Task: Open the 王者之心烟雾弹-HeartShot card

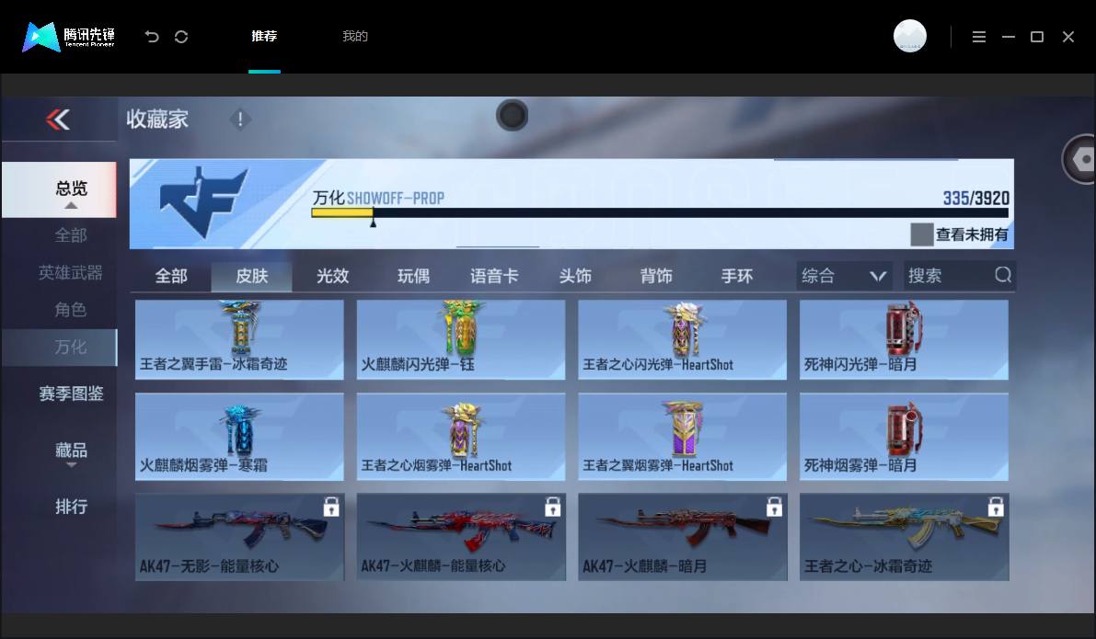Action: [461, 437]
